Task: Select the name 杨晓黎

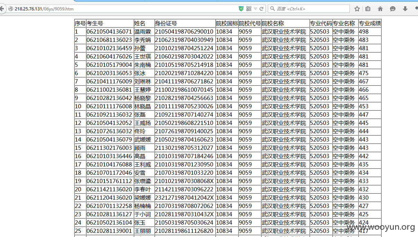Action: 143,98
